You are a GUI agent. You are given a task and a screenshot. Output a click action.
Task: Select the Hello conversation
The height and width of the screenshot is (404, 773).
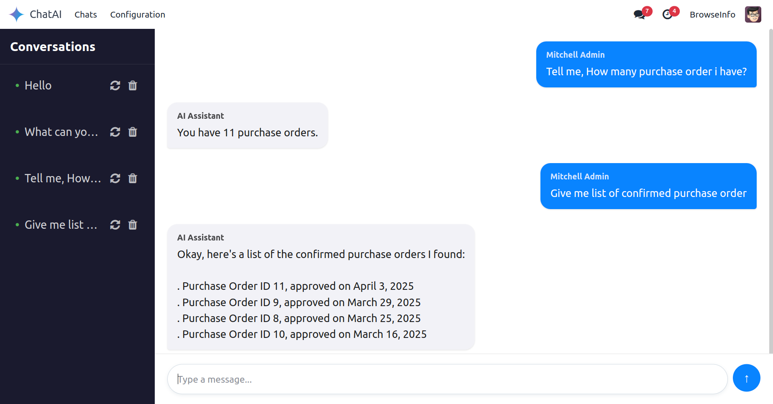click(38, 86)
